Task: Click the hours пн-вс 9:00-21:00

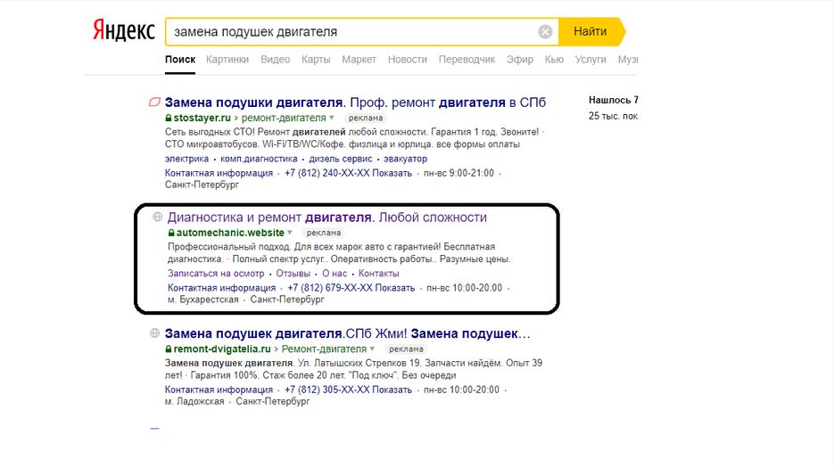Action: pyautogui.click(x=458, y=173)
